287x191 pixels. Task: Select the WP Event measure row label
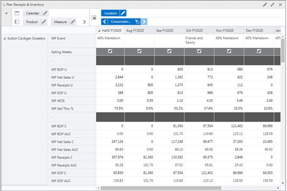[58, 38]
